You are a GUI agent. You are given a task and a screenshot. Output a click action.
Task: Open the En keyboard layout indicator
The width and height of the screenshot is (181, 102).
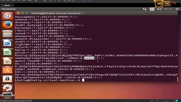tap(152, 9)
